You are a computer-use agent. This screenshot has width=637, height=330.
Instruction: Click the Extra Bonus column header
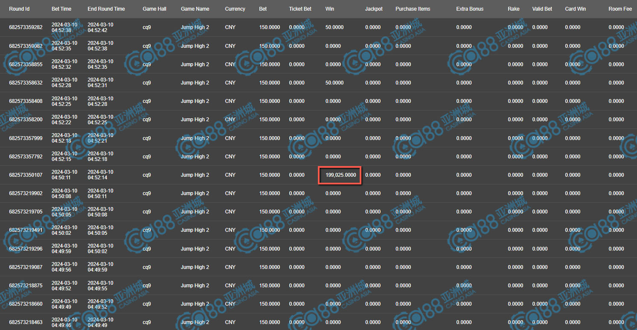[x=470, y=9]
